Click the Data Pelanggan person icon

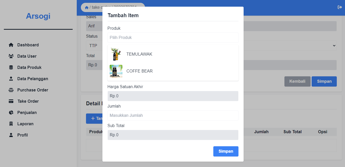pos(11,79)
